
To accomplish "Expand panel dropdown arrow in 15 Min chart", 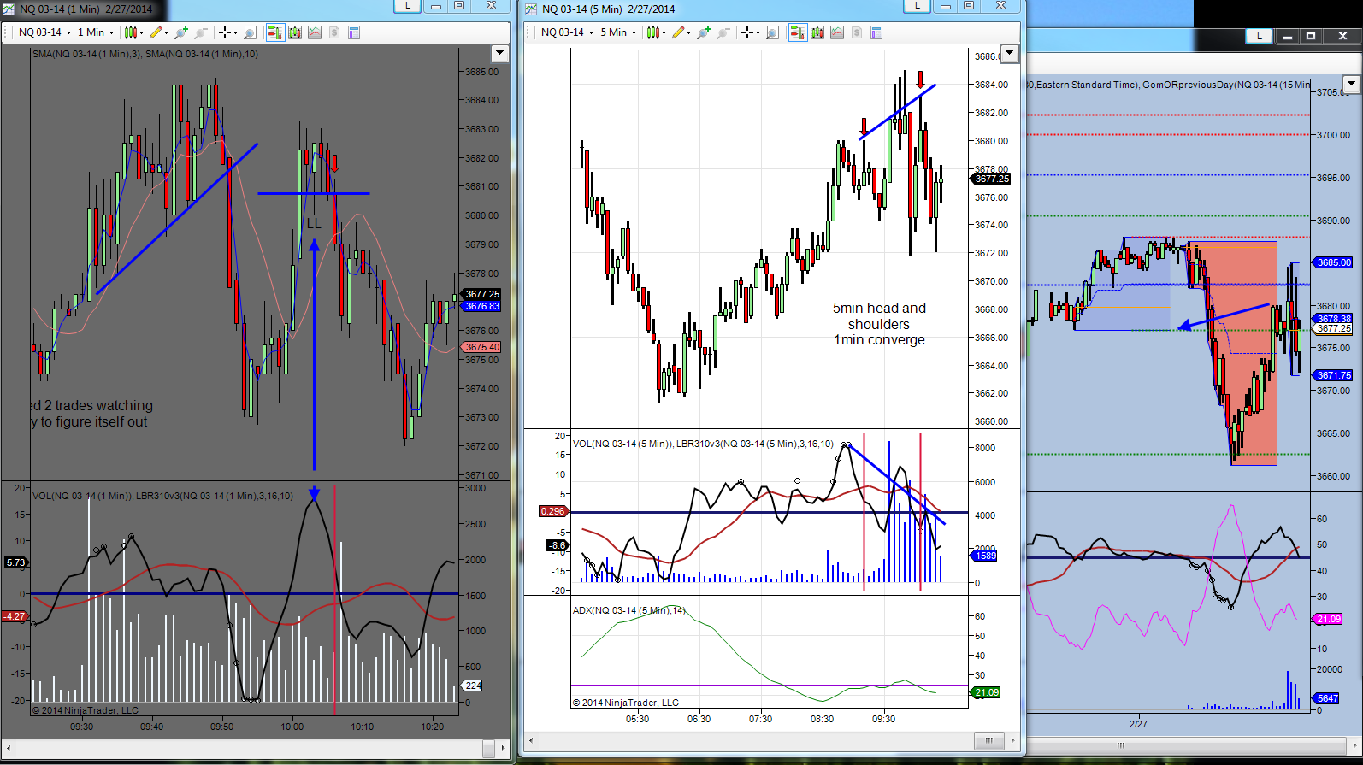I will (1351, 84).
